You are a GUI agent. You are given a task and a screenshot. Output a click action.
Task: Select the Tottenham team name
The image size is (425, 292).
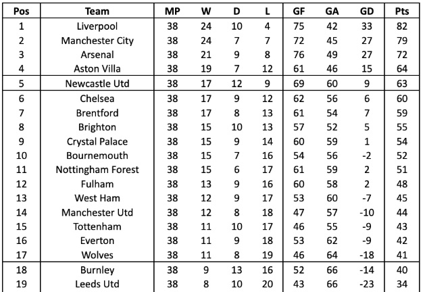97,226
